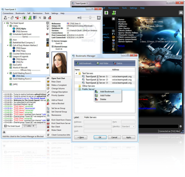Viewport: 185px width, 177px height.
Task: Click the eraser-shaped toolbar icon beside Connect
Action: (12, 18)
